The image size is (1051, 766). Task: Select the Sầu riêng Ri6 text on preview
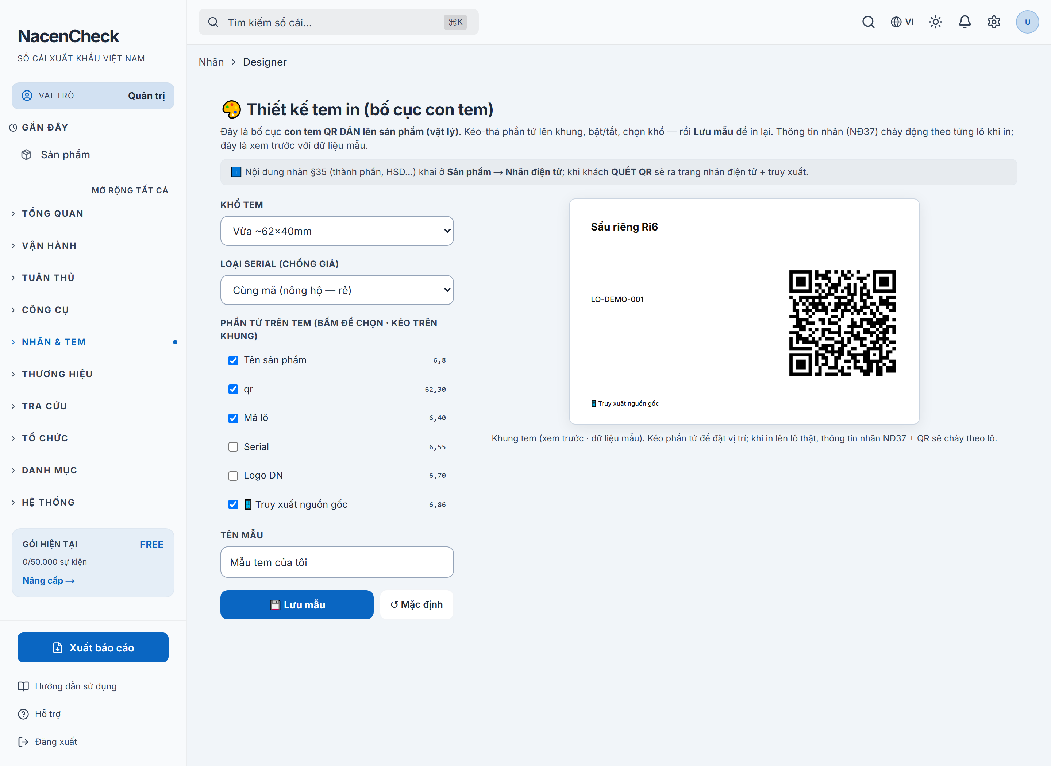624,227
